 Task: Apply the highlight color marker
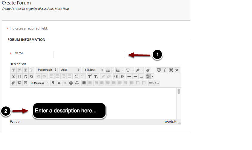tap(138, 70)
